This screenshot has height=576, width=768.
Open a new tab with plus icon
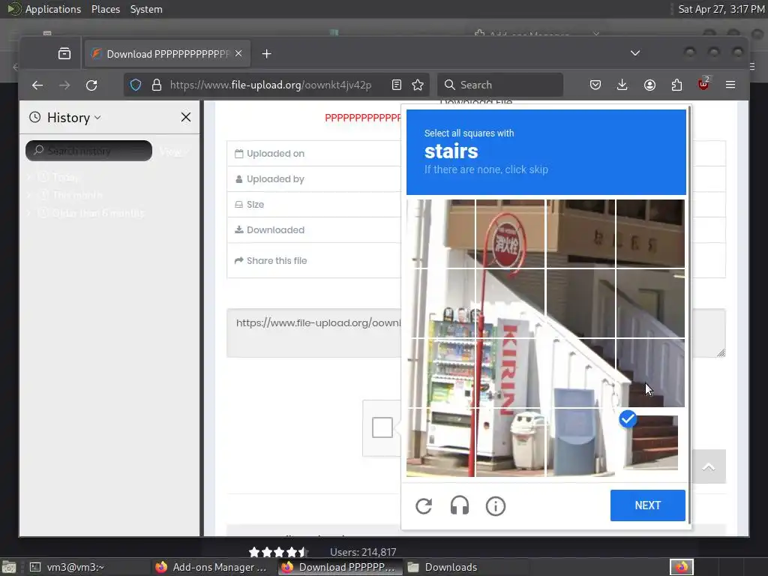tap(266, 53)
